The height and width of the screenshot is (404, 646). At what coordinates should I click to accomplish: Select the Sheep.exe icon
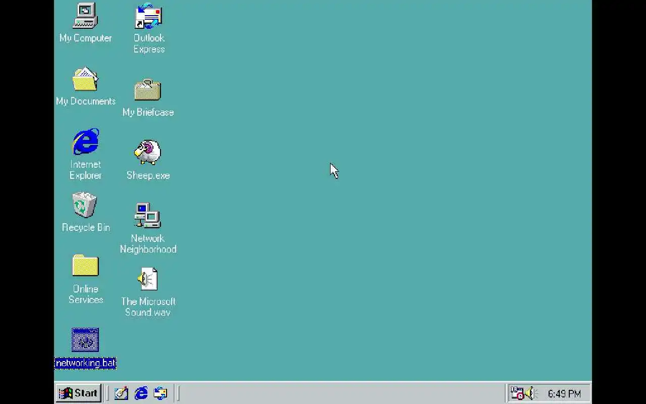coord(148,153)
